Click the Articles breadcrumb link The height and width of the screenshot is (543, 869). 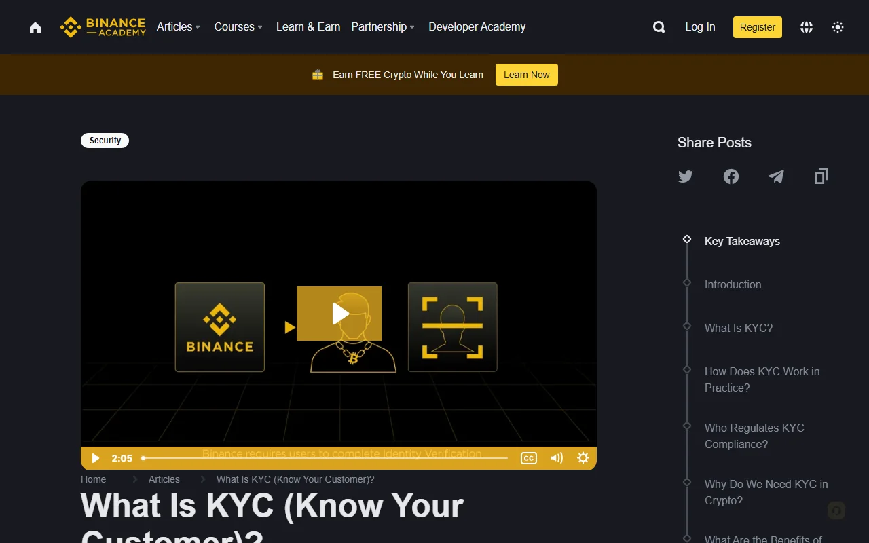coord(164,479)
